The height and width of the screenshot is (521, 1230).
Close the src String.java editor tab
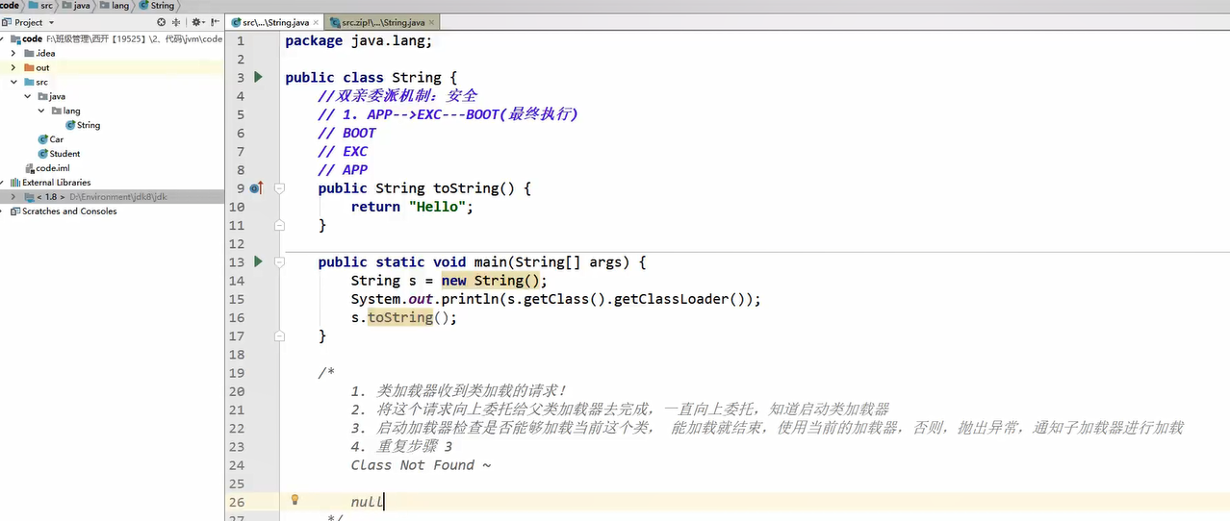(316, 21)
